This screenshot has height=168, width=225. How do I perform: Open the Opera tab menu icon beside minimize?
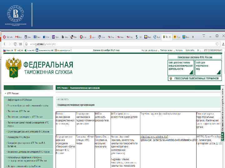204,36
